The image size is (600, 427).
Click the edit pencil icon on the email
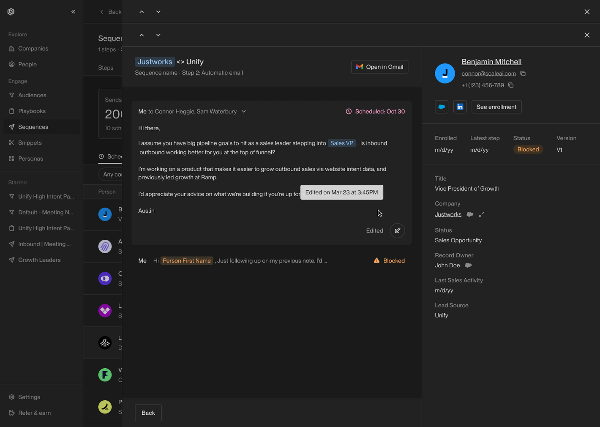click(397, 230)
